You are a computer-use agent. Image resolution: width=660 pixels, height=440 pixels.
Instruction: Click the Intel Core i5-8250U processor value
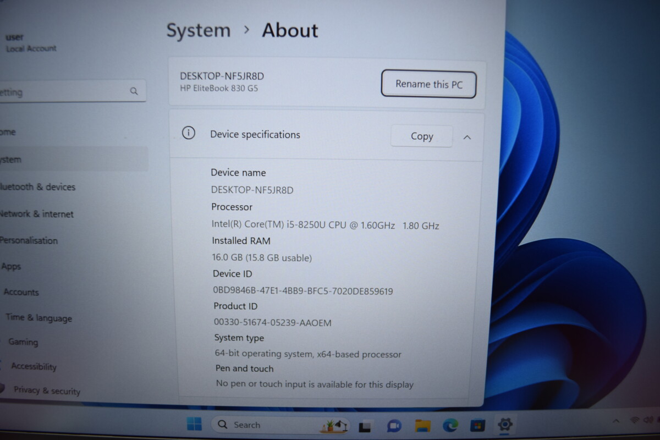tap(326, 224)
